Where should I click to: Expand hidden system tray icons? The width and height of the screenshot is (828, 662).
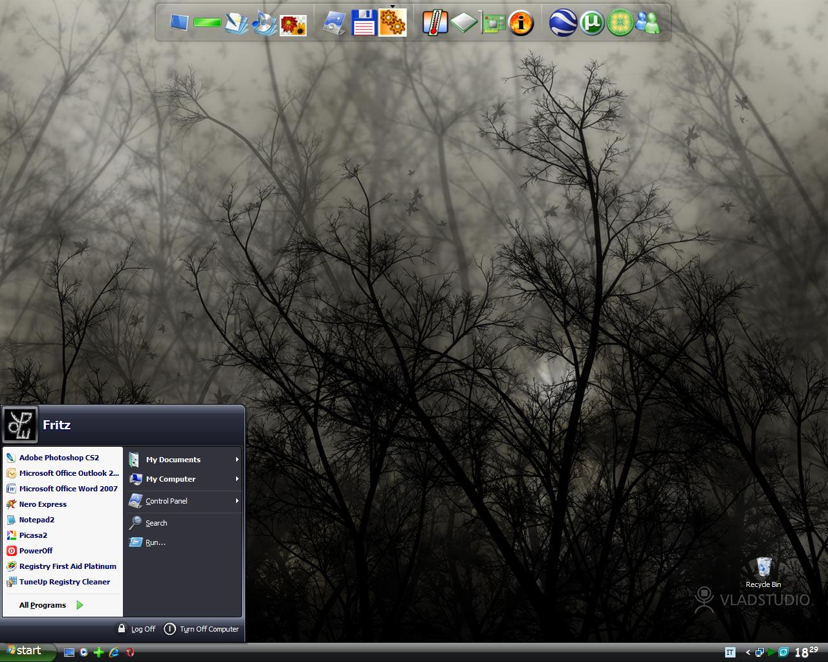tap(748, 652)
